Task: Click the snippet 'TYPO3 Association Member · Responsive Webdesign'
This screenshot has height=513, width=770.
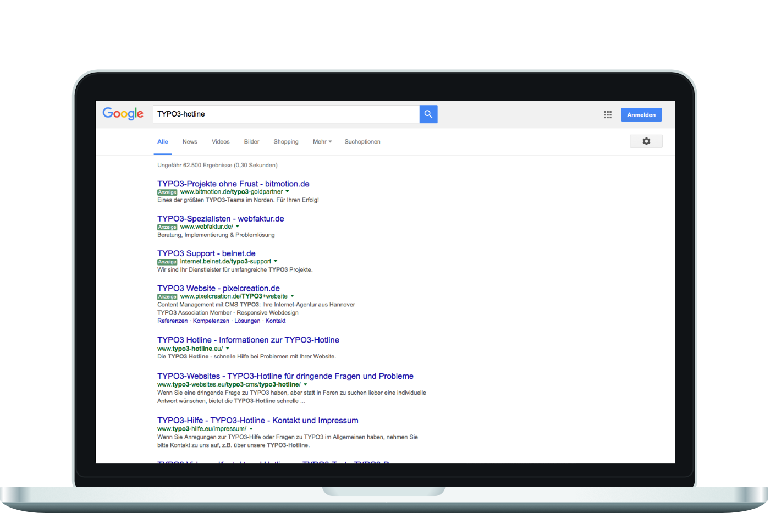Action: pos(228,313)
